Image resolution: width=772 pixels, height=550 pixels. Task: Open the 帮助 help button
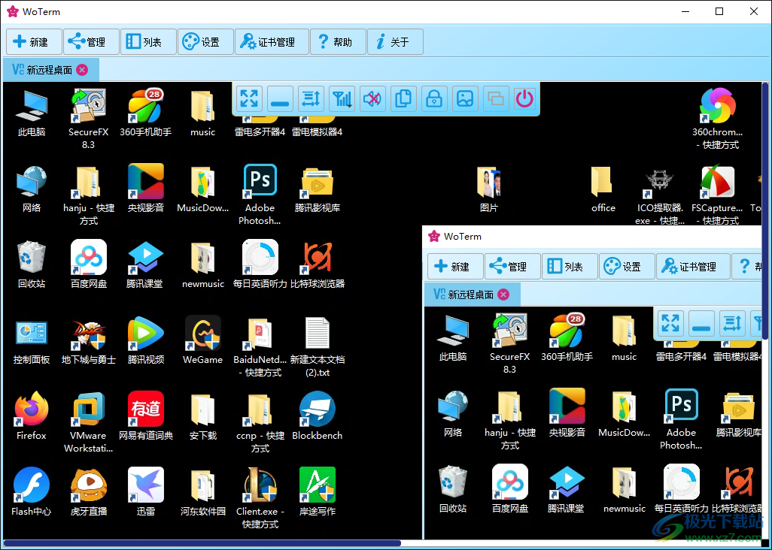coord(338,42)
